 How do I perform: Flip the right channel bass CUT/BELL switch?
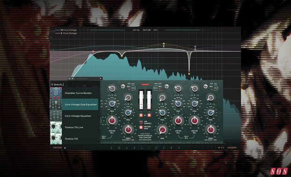click(167, 87)
